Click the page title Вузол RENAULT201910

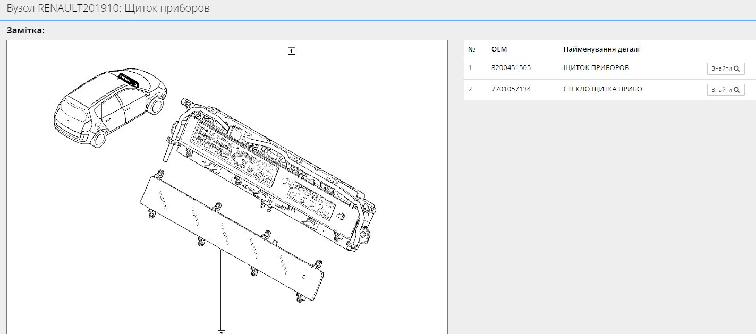[x=108, y=8]
